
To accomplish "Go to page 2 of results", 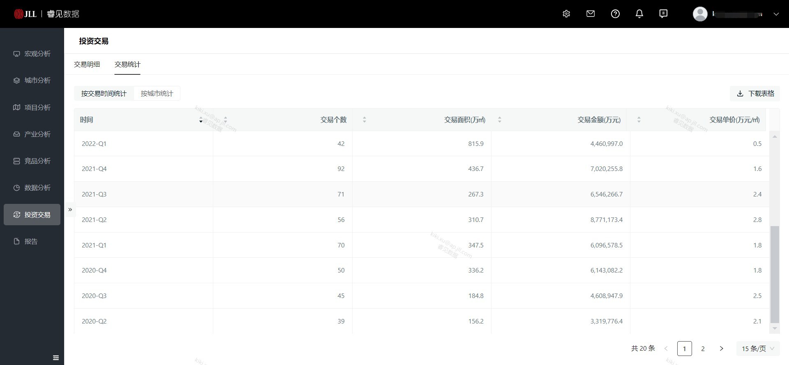I will coord(703,349).
